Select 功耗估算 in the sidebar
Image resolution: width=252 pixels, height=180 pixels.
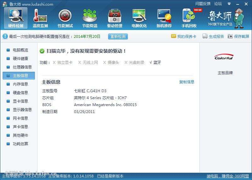point(19,144)
